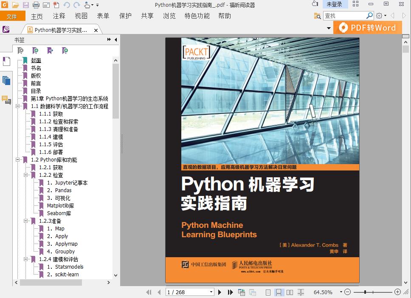The width and height of the screenshot is (411, 298).
Task: Click the print icon in quick toolbar
Action: (x=36, y=5)
